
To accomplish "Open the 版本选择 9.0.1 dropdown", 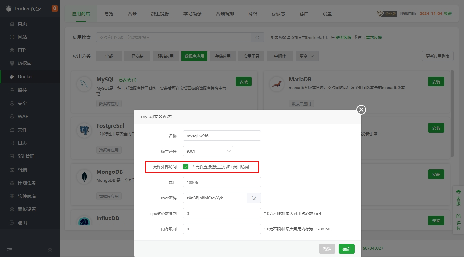I will [208, 151].
